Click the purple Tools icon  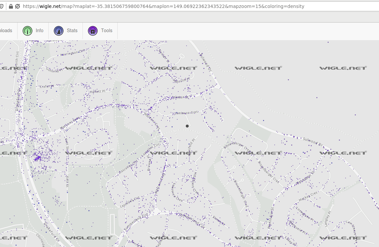[x=93, y=31]
